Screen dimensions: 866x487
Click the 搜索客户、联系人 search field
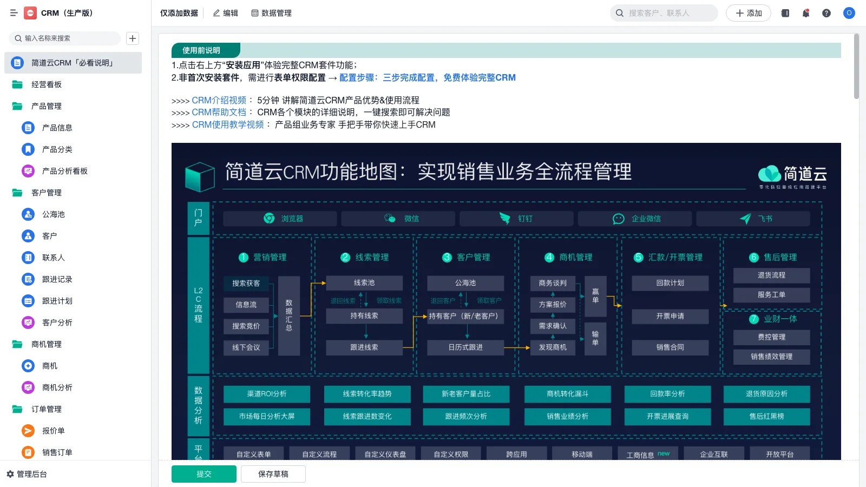pos(664,13)
